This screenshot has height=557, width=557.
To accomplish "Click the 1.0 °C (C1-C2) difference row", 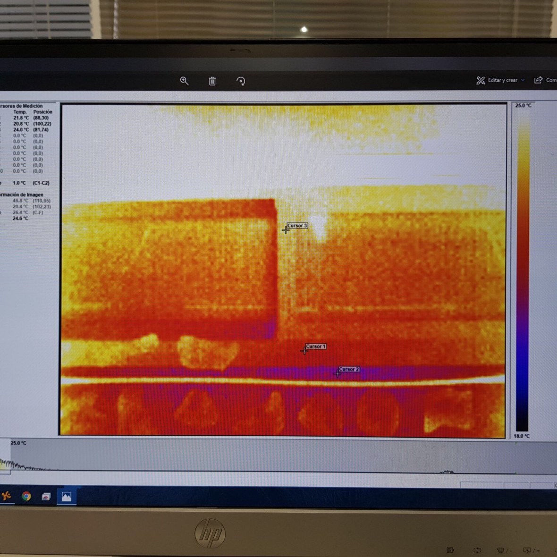I will point(31,183).
